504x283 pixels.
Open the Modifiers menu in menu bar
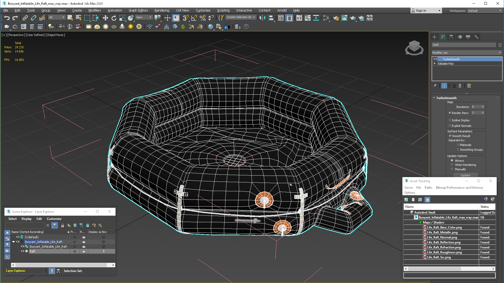(x=94, y=10)
